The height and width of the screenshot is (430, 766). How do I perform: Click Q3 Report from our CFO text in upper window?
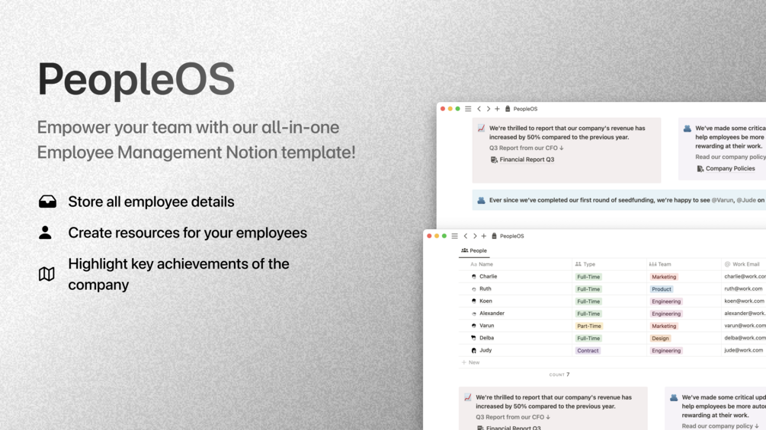coord(527,148)
